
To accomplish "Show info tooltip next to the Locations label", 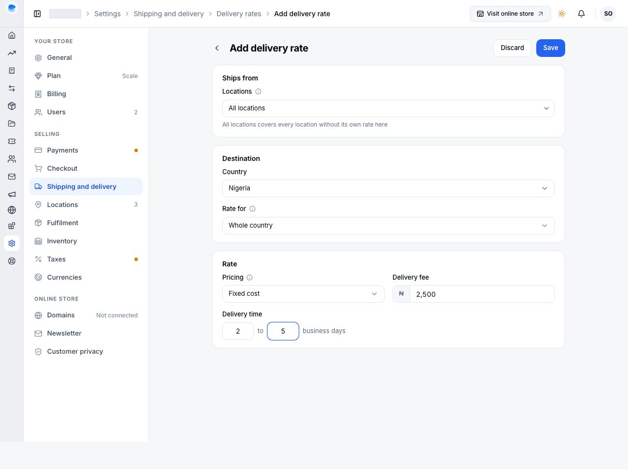I will click(259, 91).
